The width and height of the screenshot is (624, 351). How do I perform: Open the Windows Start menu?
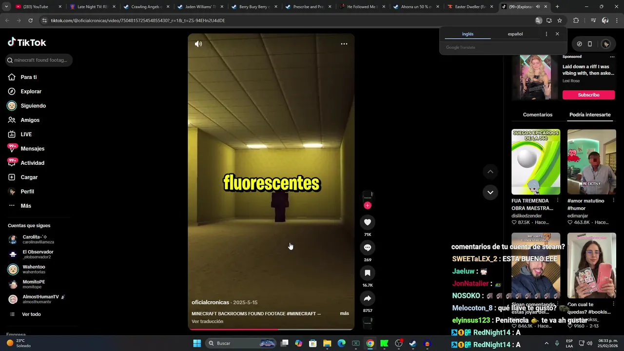click(197, 343)
